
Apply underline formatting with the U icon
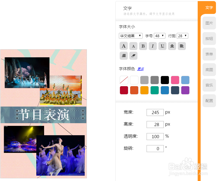click(x=162, y=46)
